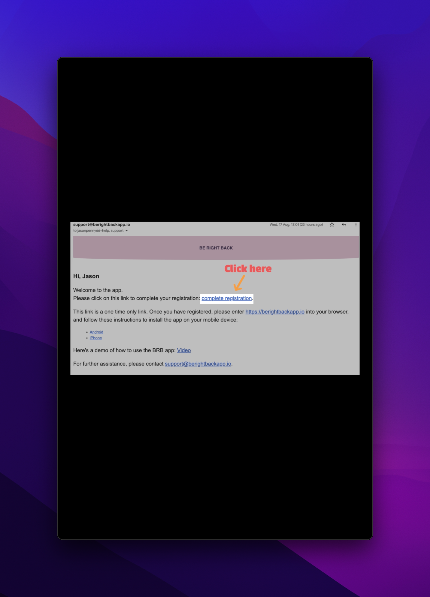Screen dimensions: 430x597
Task: Open Android install instructions link
Action: click(x=96, y=332)
